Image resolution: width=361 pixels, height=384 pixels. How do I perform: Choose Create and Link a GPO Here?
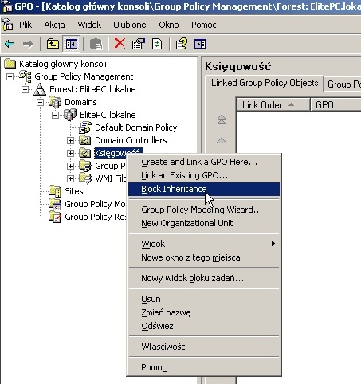(x=204, y=162)
